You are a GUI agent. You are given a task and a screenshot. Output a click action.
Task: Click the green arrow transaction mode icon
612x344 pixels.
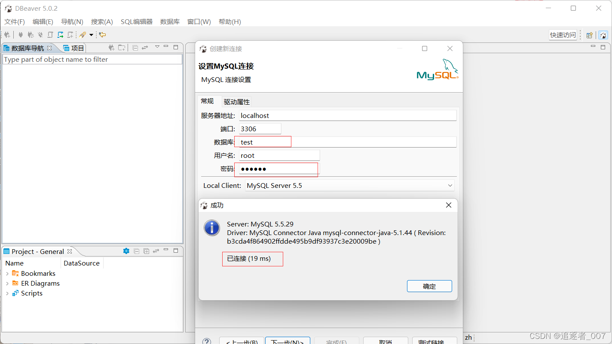[x=60, y=35]
